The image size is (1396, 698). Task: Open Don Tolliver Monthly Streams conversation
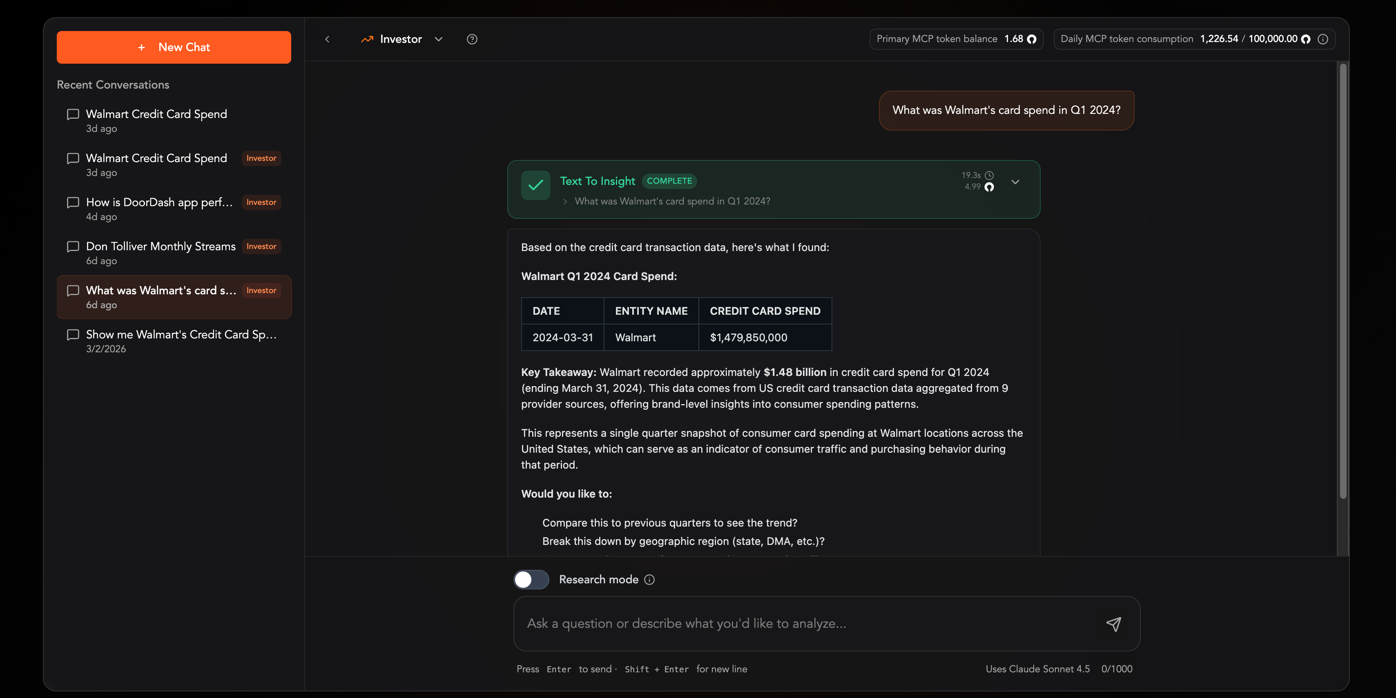tap(161, 247)
